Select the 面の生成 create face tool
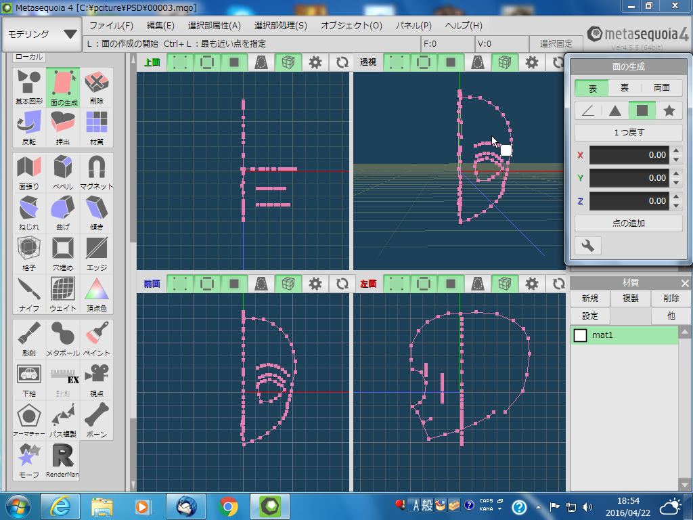This screenshot has height=520, width=693. pyautogui.click(x=63, y=87)
